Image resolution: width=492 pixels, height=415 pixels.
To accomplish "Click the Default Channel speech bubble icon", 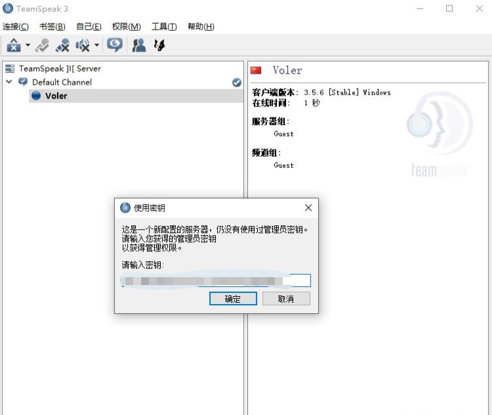I will point(23,82).
